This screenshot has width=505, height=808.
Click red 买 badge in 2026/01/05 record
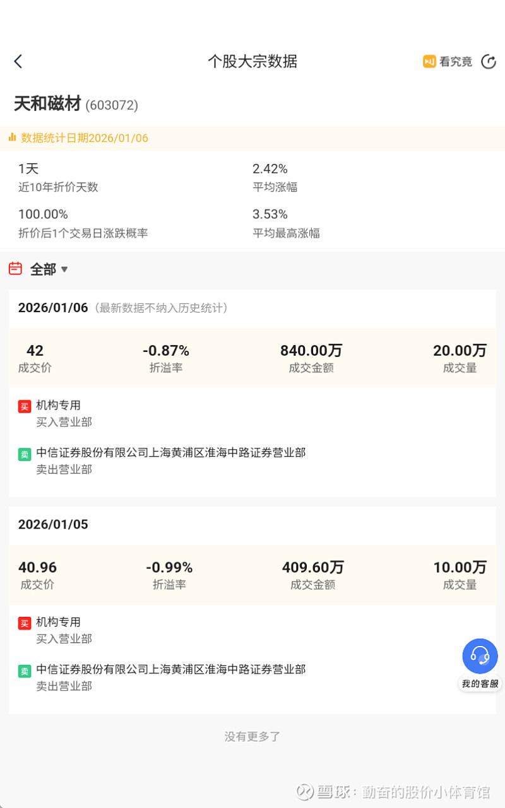click(x=25, y=623)
